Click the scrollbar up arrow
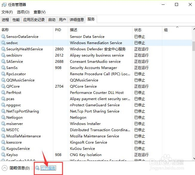This screenshot has width=195, height=175. click(x=194, y=29)
